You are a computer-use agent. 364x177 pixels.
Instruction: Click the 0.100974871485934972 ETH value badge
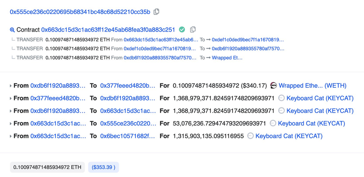point(47,167)
